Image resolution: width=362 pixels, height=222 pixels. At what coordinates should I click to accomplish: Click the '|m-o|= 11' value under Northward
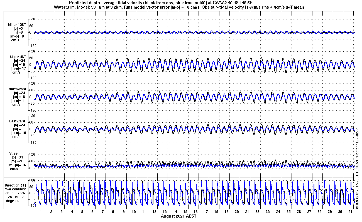coord(18,101)
